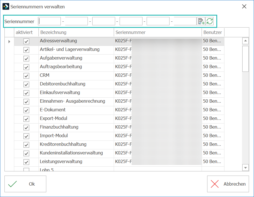Image resolution: width=254 pixels, height=197 pixels.
Task: Click the green refresh serial numbers icon
Action: tap(209, 21)
